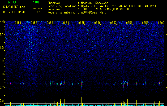Click the 0859 time marker
This screenshot has width=167, height=106.
[145, 23]
